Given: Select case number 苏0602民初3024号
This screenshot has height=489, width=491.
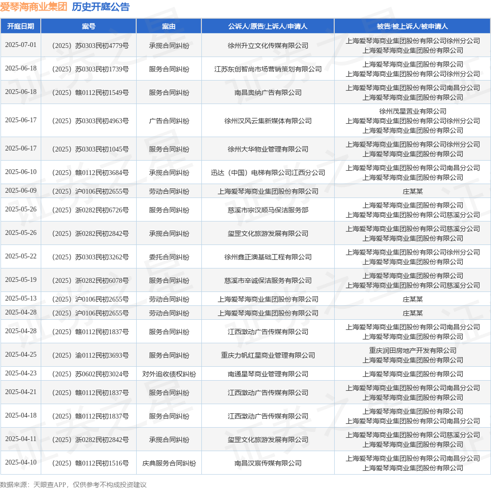Looking at the screenshot, I should pyautogui.click(x=91, y=374).
